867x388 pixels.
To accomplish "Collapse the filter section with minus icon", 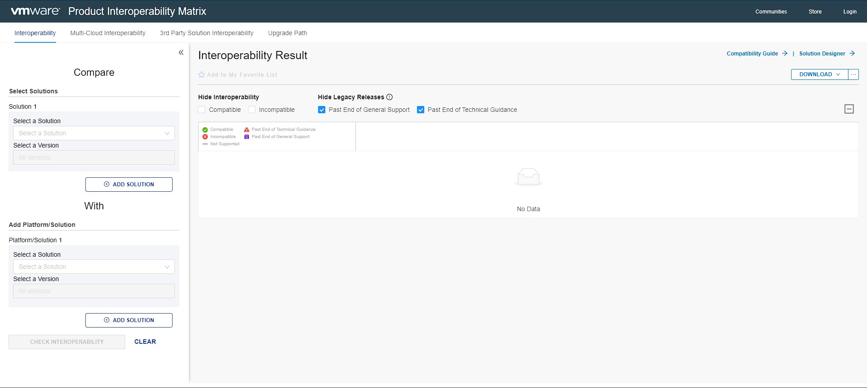I will pos(849,109).
